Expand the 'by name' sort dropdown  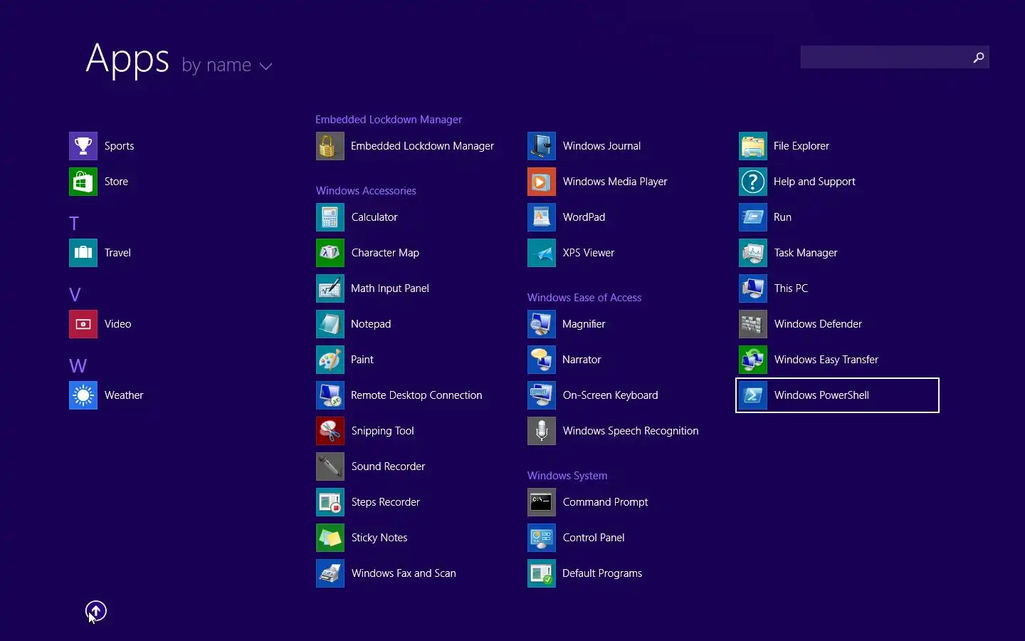click(226, 66)
